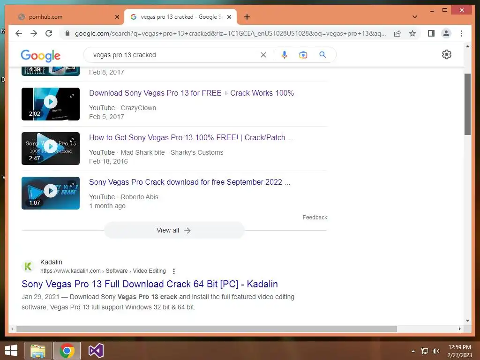480x360 pixels.
Task: Close the pornhub.com tab
Action: click(x=117, y=17)
